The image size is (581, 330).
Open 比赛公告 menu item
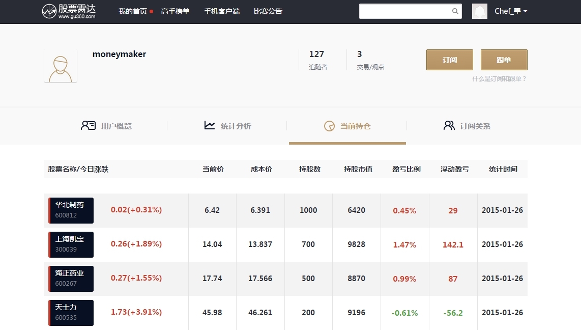coord(268,12)
